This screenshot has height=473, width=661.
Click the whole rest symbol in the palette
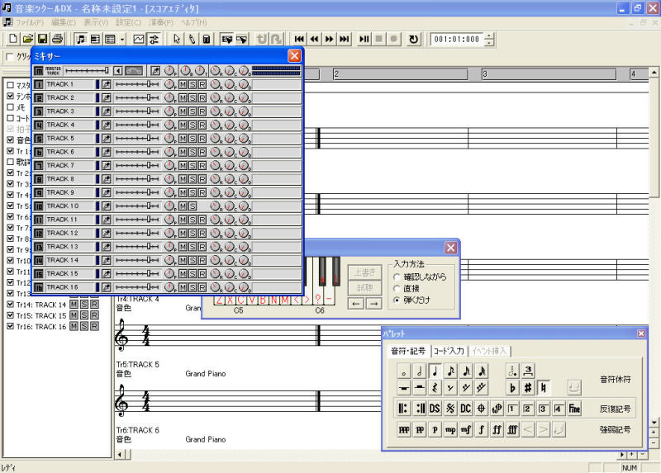coord(404,388)
